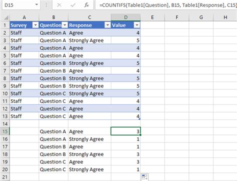Click the Insert Function fx icon
The height and width of the screenshot is (181, 237).
coord(86,5)
